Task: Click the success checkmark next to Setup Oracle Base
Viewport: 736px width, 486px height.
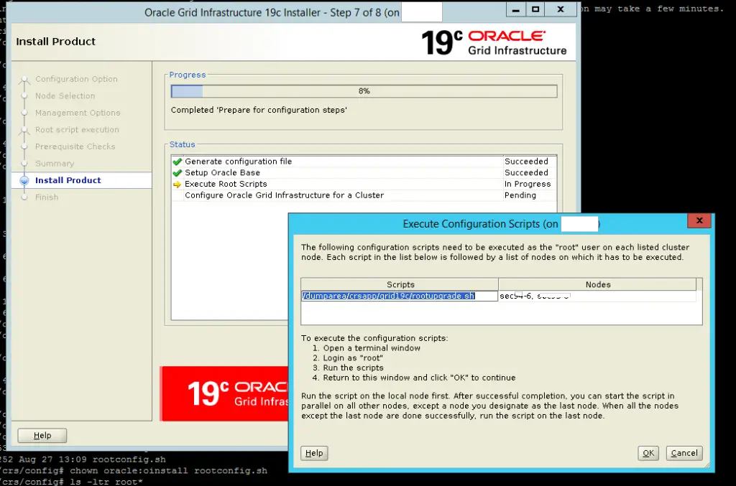Action: pyautogui.click(x=177, y=172)
